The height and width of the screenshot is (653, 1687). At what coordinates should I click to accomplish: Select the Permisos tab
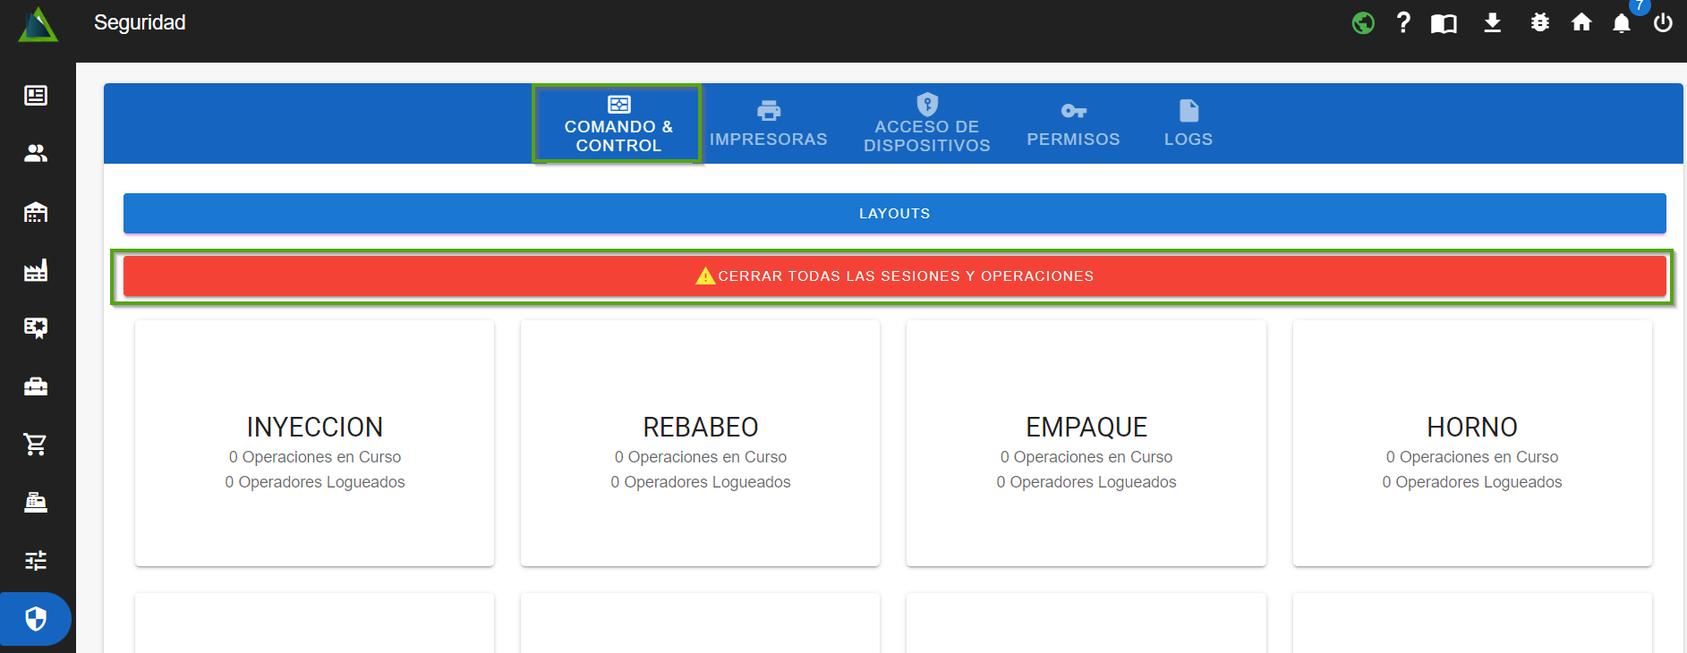click(x=1073, y=124)
